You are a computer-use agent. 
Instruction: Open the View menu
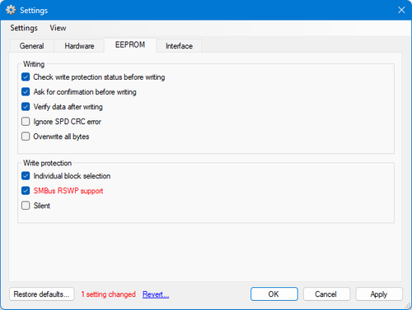tap(58, 28)
